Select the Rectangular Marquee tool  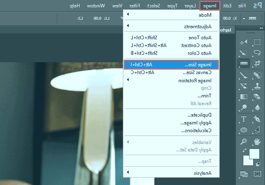tap(257, 42)
